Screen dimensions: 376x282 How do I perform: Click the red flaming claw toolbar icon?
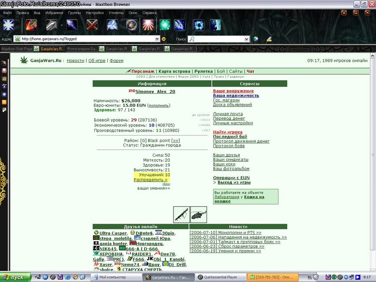click(31, 25)
